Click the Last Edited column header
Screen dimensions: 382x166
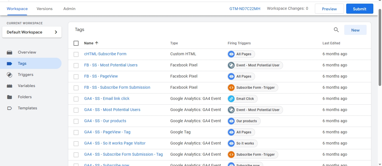pos(331,43)
